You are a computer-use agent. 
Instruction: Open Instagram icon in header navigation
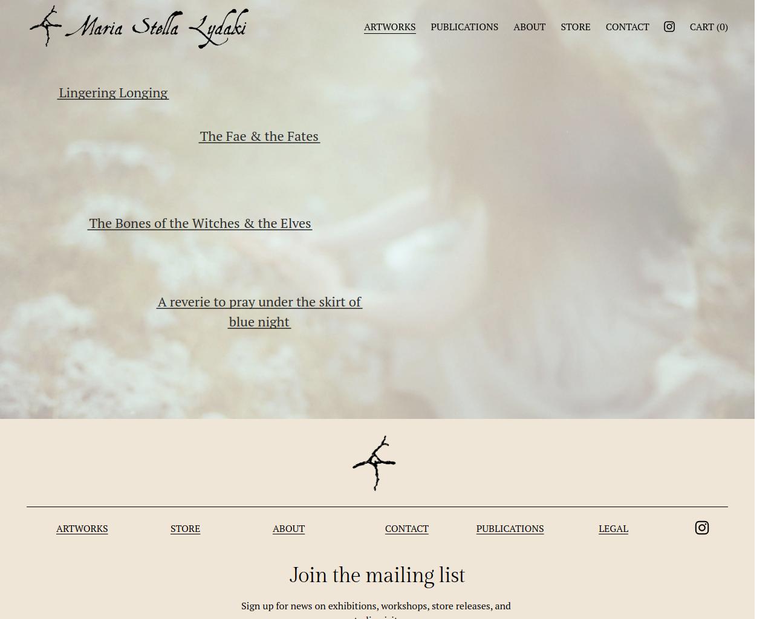point(669,27)
